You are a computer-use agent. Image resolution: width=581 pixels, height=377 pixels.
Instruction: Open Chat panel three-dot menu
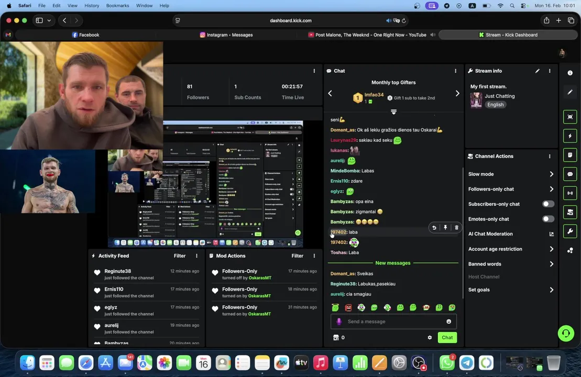pyautogui.click(x=455, y=71)
